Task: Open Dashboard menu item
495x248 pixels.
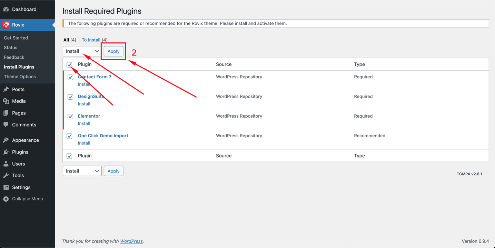Action: [27, 9]
